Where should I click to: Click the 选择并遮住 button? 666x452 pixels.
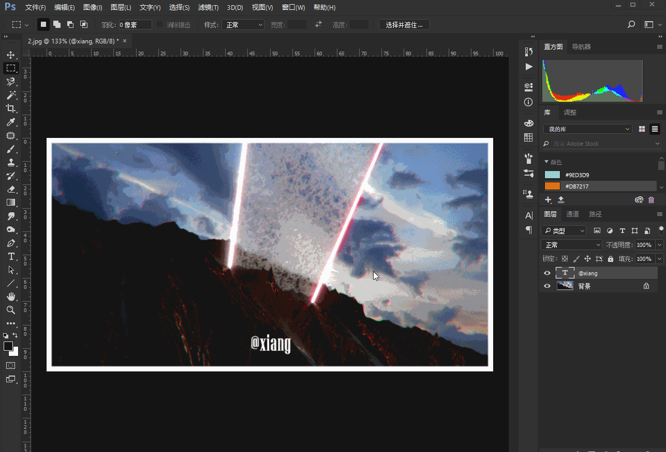(404, 25)
